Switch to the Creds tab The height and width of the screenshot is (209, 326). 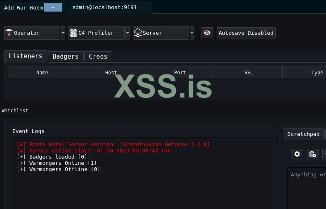[x=98, y=57]
